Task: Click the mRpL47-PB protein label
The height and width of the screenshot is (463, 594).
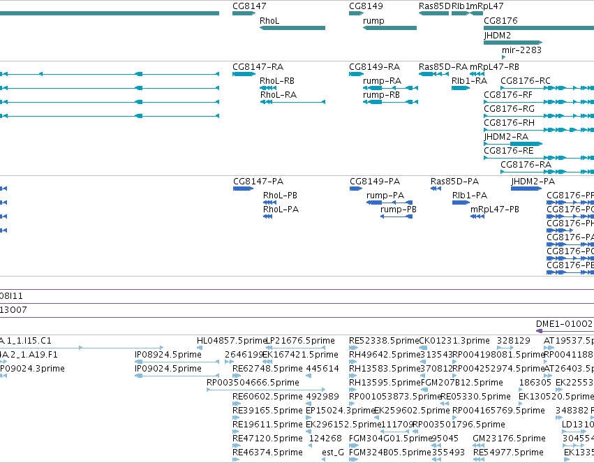Action: 495,210
